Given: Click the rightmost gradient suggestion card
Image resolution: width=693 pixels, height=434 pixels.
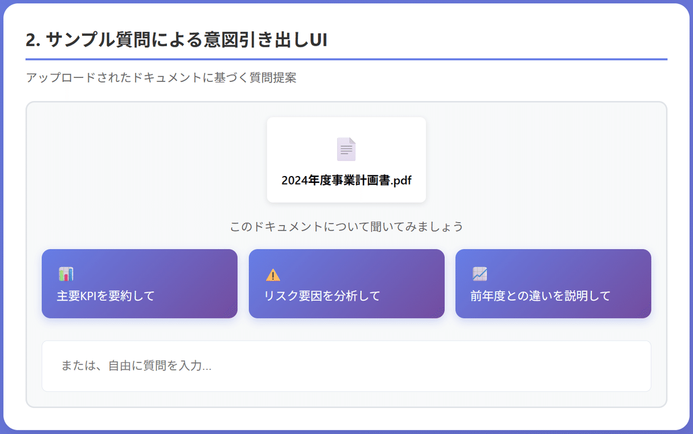Looking at the screenshot, I should point(553,284).
